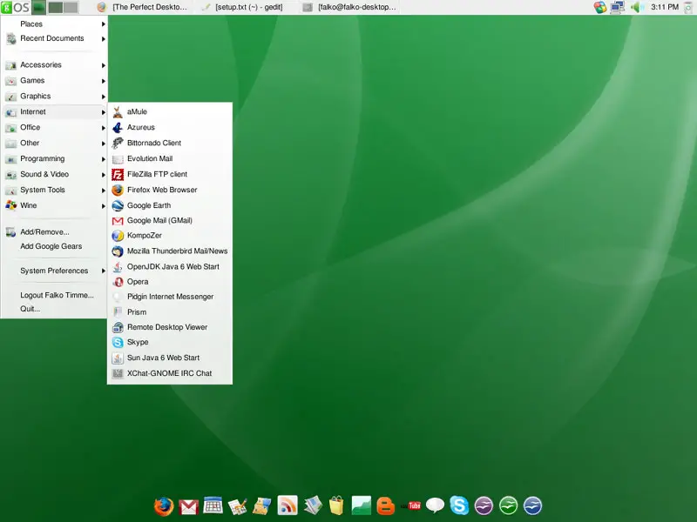Click Logout Falko Timme...
Viewport: 697px width, 522px height.
coord(54,295)
